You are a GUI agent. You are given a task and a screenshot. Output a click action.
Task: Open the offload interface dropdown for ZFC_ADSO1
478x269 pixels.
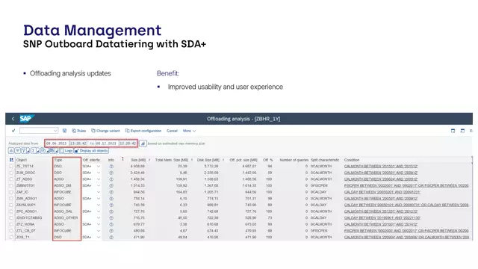click(x=99, y=211)
